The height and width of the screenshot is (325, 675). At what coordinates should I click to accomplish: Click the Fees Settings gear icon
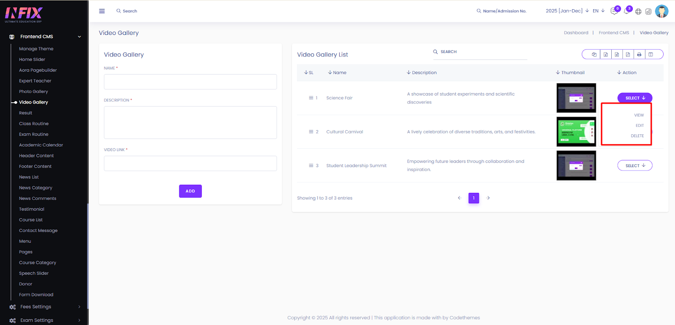pyautogui.click(x=13, y=307)
